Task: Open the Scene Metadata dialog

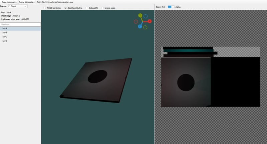Action: [27, 2]
